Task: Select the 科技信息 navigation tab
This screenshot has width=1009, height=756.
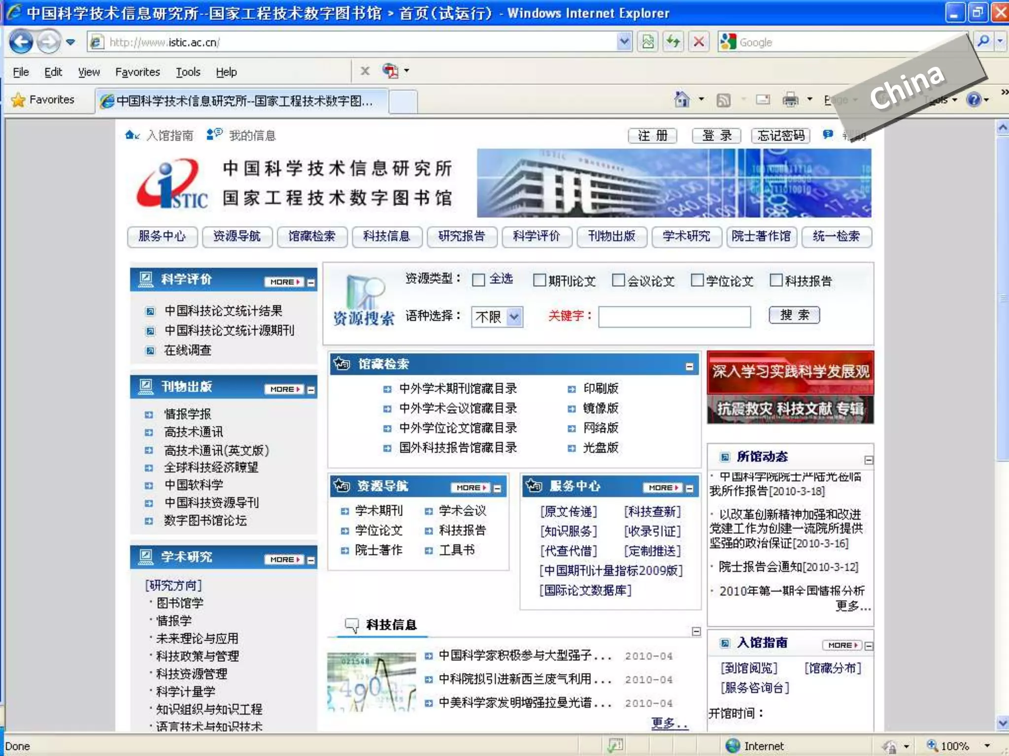Action: point(387,237)
